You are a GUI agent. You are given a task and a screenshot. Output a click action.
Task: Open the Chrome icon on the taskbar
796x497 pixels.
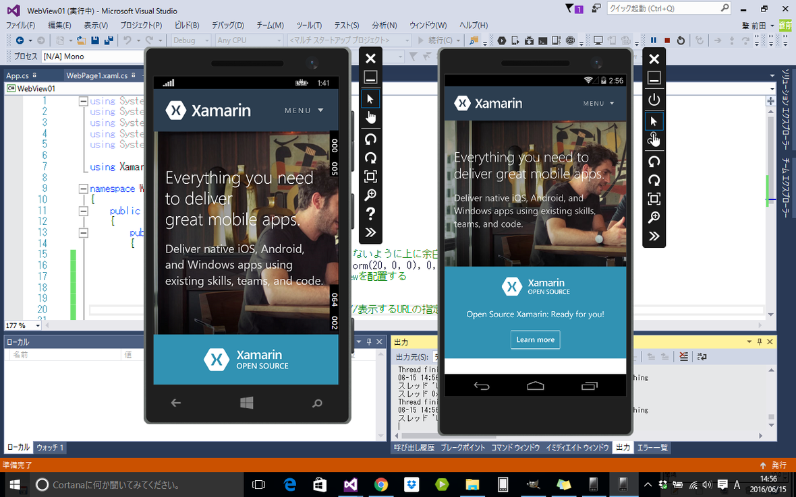[x=381, y=484]
